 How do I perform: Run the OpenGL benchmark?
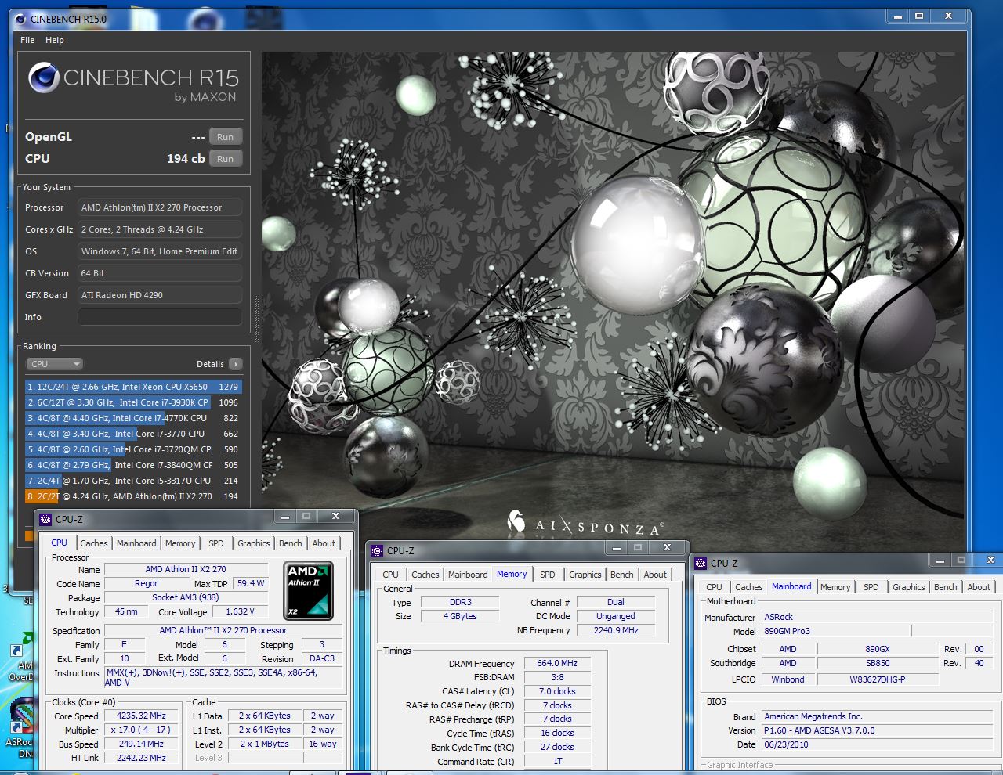(x=226, y=137)
